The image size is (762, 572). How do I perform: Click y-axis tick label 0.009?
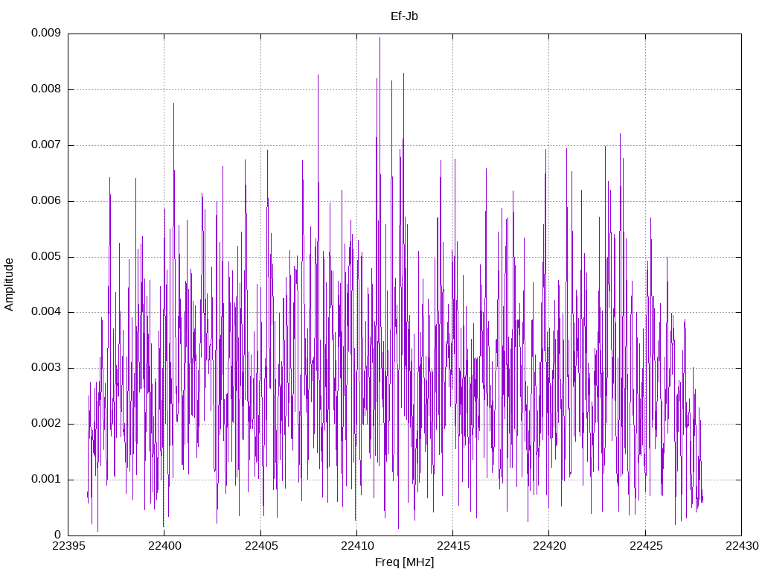pos(46,33)
